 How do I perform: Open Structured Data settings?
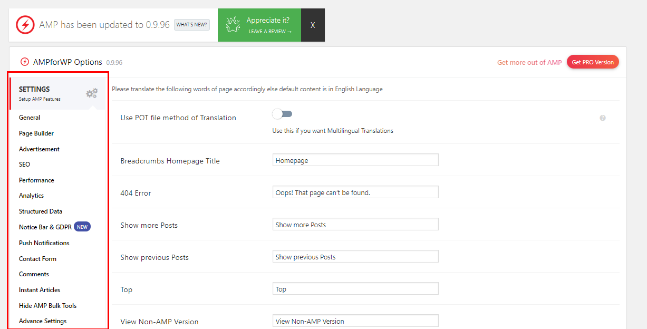[41, 211]
